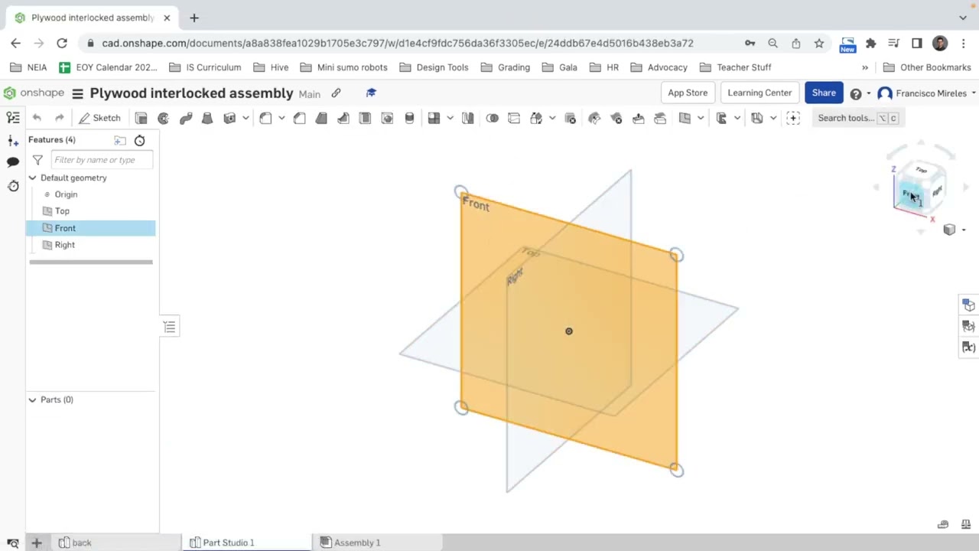
Task: Open the comments speech-bubble icon
Action: pos(13,162)
